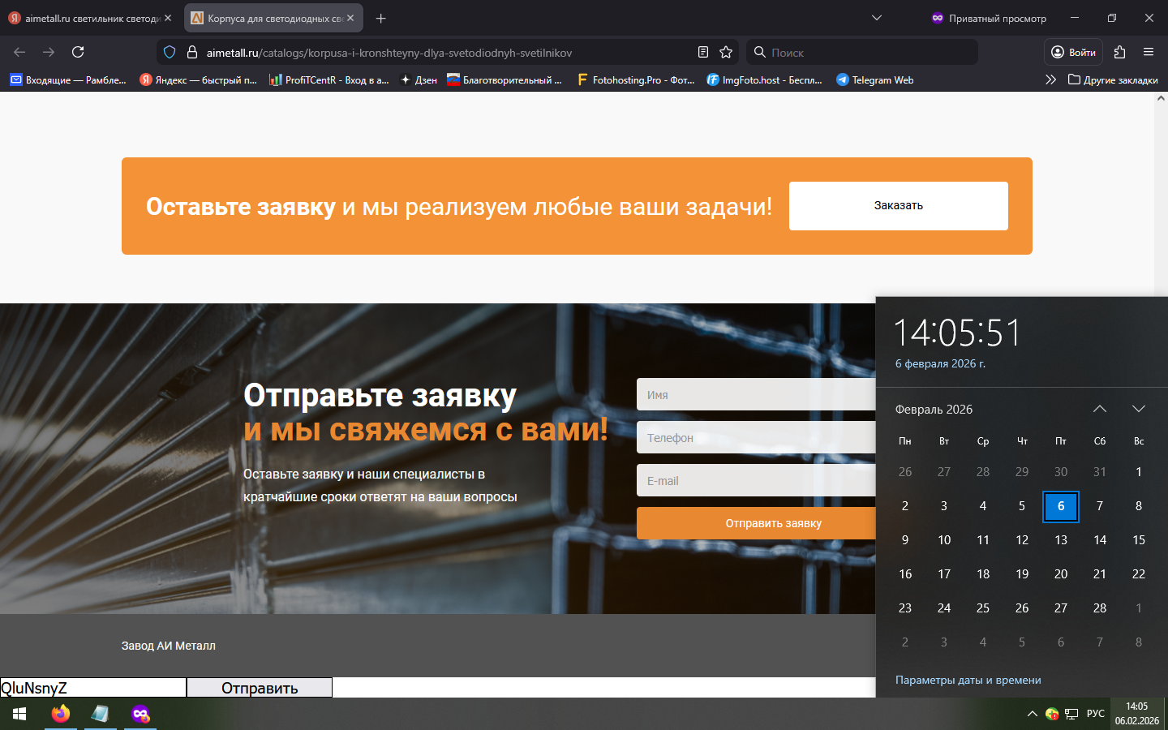The height and width of the screenshot is (730, 1168).
Task: Go to next month in calendar
Action: (1138, 409)
